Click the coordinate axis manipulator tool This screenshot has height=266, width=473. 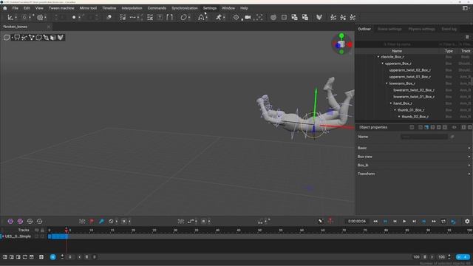(x=10, y=18)
